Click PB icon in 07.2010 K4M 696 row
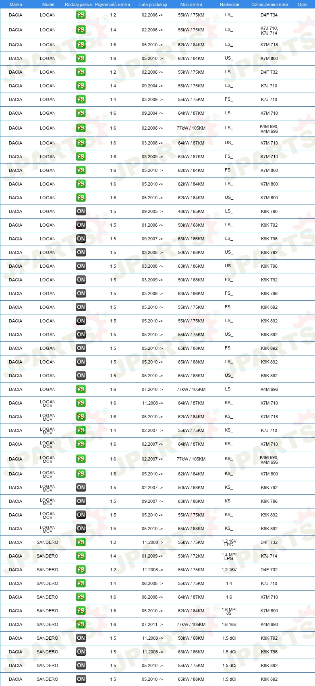The image size is (315, 686). [81, 389]
